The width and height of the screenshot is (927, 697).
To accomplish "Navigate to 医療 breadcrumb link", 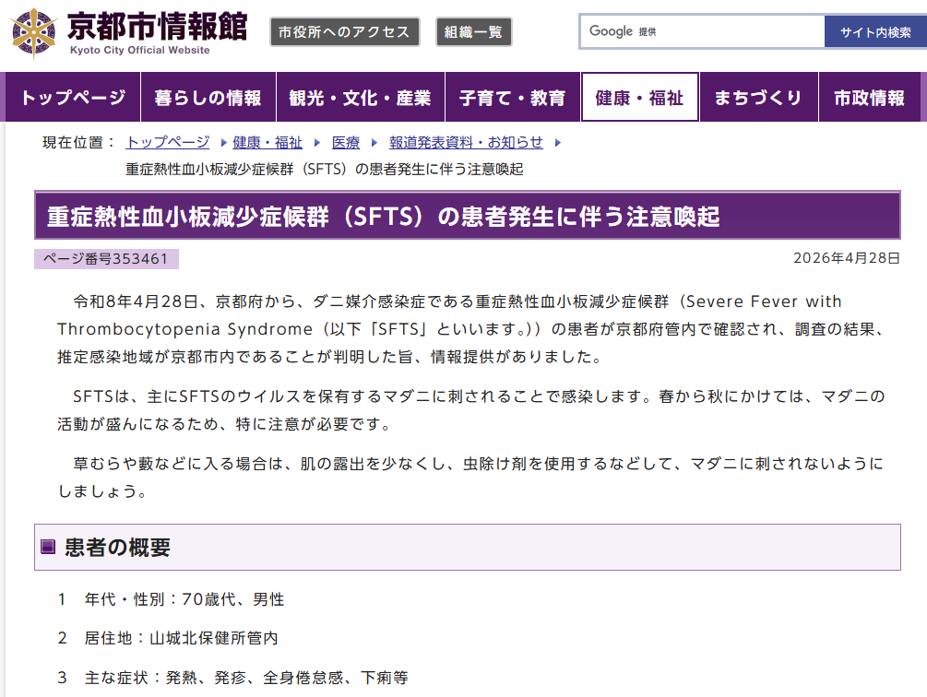I will coord(346,142).
